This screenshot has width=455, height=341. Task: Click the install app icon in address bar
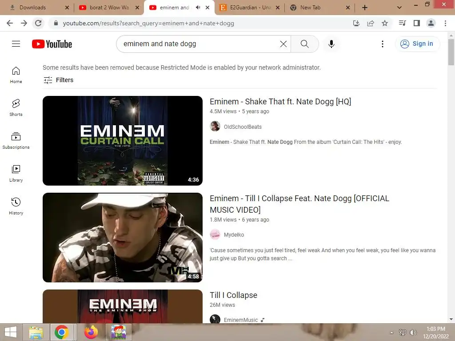click(x=356, y=23)
